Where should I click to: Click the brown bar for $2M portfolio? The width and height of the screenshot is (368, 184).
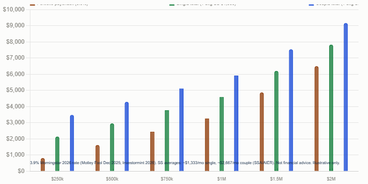[x=317, y=119]
